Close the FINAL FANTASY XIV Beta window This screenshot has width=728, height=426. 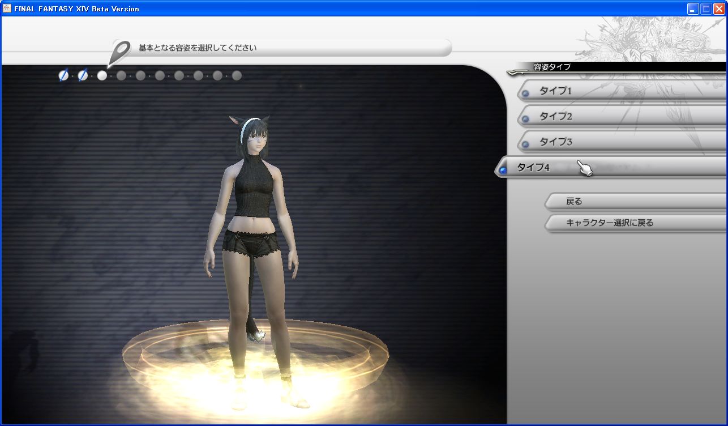[x=719, y=8]
